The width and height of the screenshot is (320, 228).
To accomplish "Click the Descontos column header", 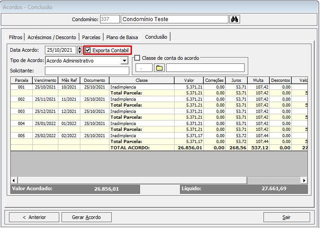I will [x=281, y=80].
